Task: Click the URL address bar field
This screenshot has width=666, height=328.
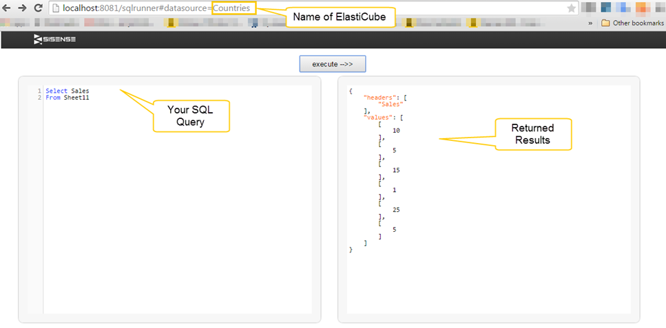Action: click(313, 8)
